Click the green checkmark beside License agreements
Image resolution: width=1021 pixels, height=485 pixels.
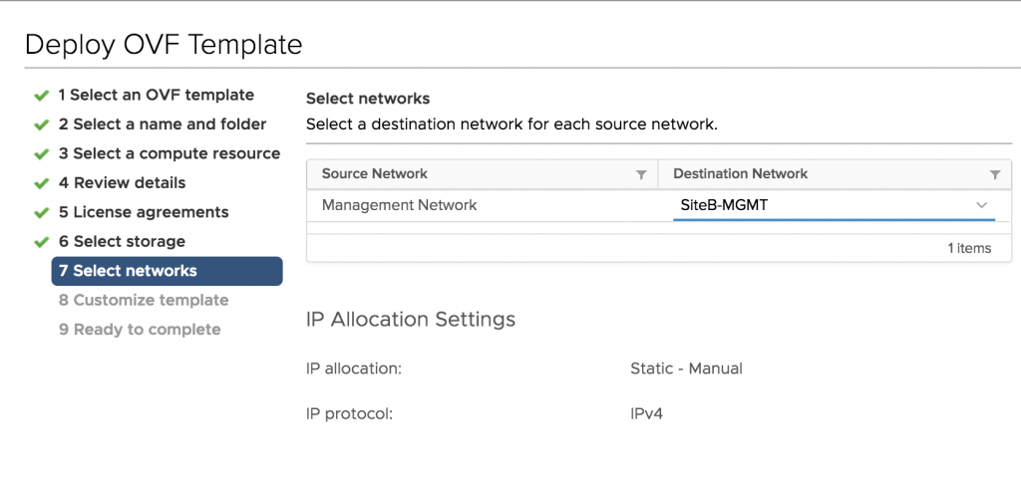tap(42, 212)
